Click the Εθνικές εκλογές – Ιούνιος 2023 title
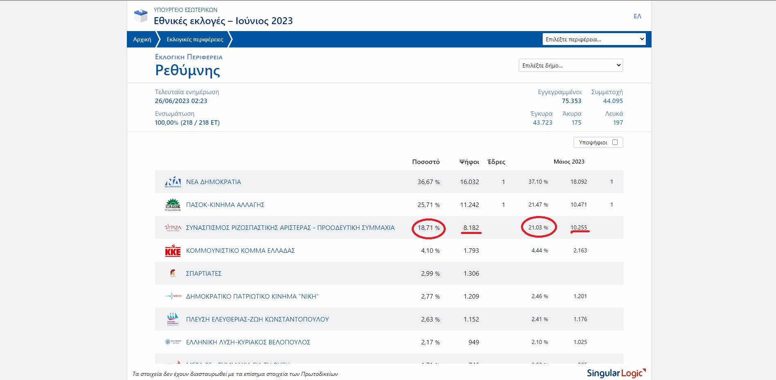Screen dimensions: 776x380 coord(223,21)
